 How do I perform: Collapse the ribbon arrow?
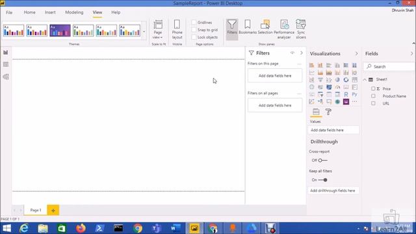click(413, 44)
